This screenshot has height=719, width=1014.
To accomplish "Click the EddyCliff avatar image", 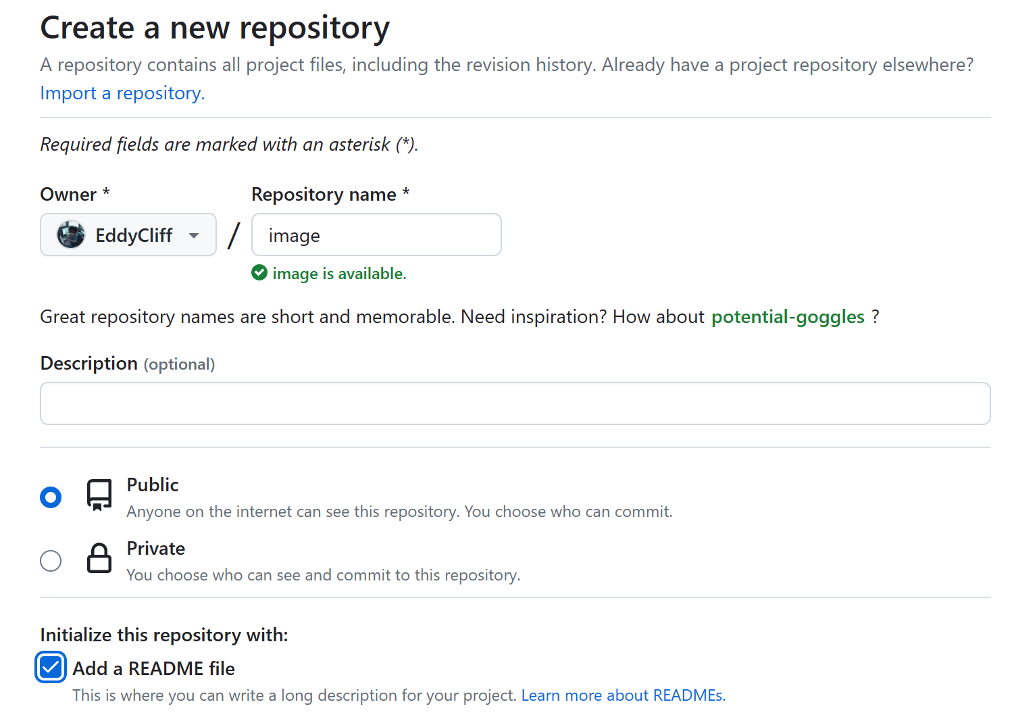I will 70,234.
